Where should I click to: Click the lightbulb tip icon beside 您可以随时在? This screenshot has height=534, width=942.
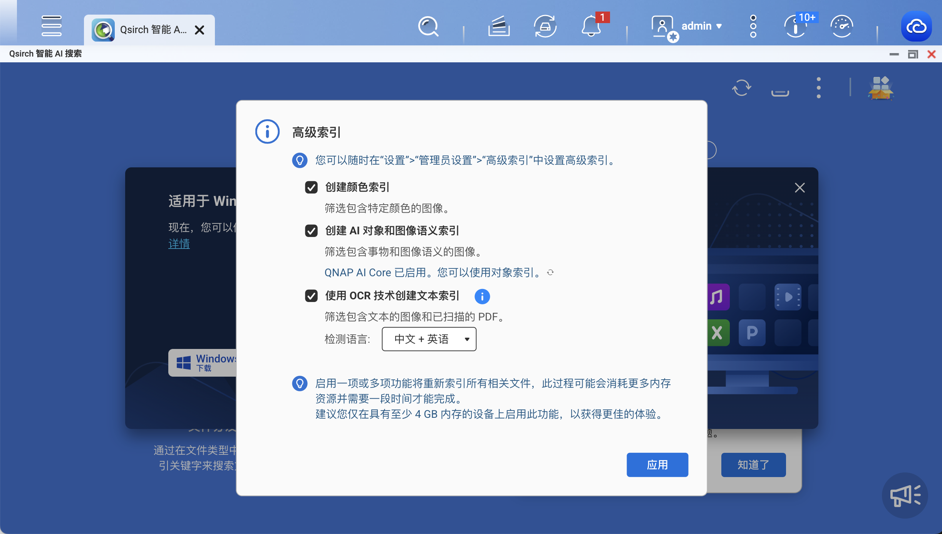pos(300,160)
